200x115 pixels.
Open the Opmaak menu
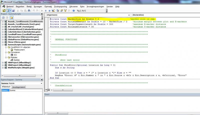48,6
